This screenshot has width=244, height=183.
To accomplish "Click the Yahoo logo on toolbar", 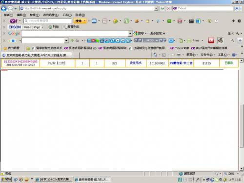I will [14, 21].
